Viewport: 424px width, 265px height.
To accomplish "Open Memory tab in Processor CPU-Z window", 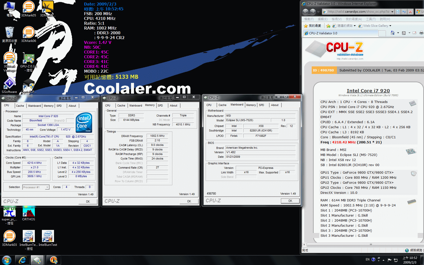I will [x=49, y=106].
